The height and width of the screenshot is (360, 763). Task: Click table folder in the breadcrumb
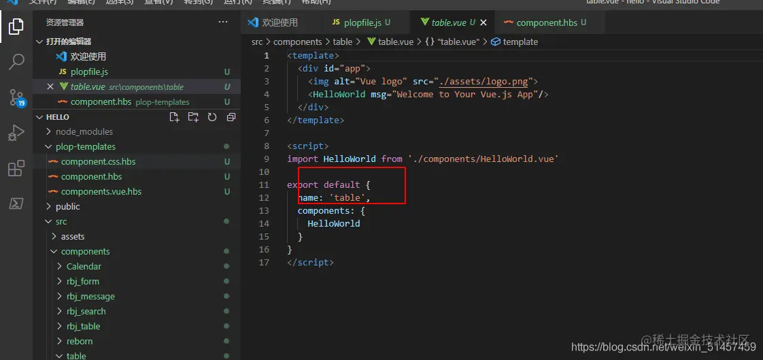coord(343,42)
